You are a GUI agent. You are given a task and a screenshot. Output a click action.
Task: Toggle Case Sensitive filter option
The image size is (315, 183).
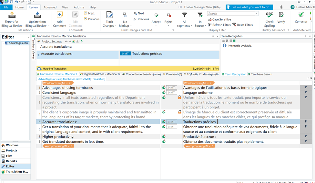219,19
